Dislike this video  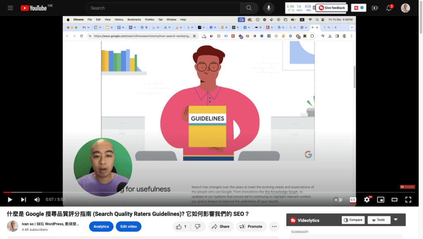coord(198,226)
